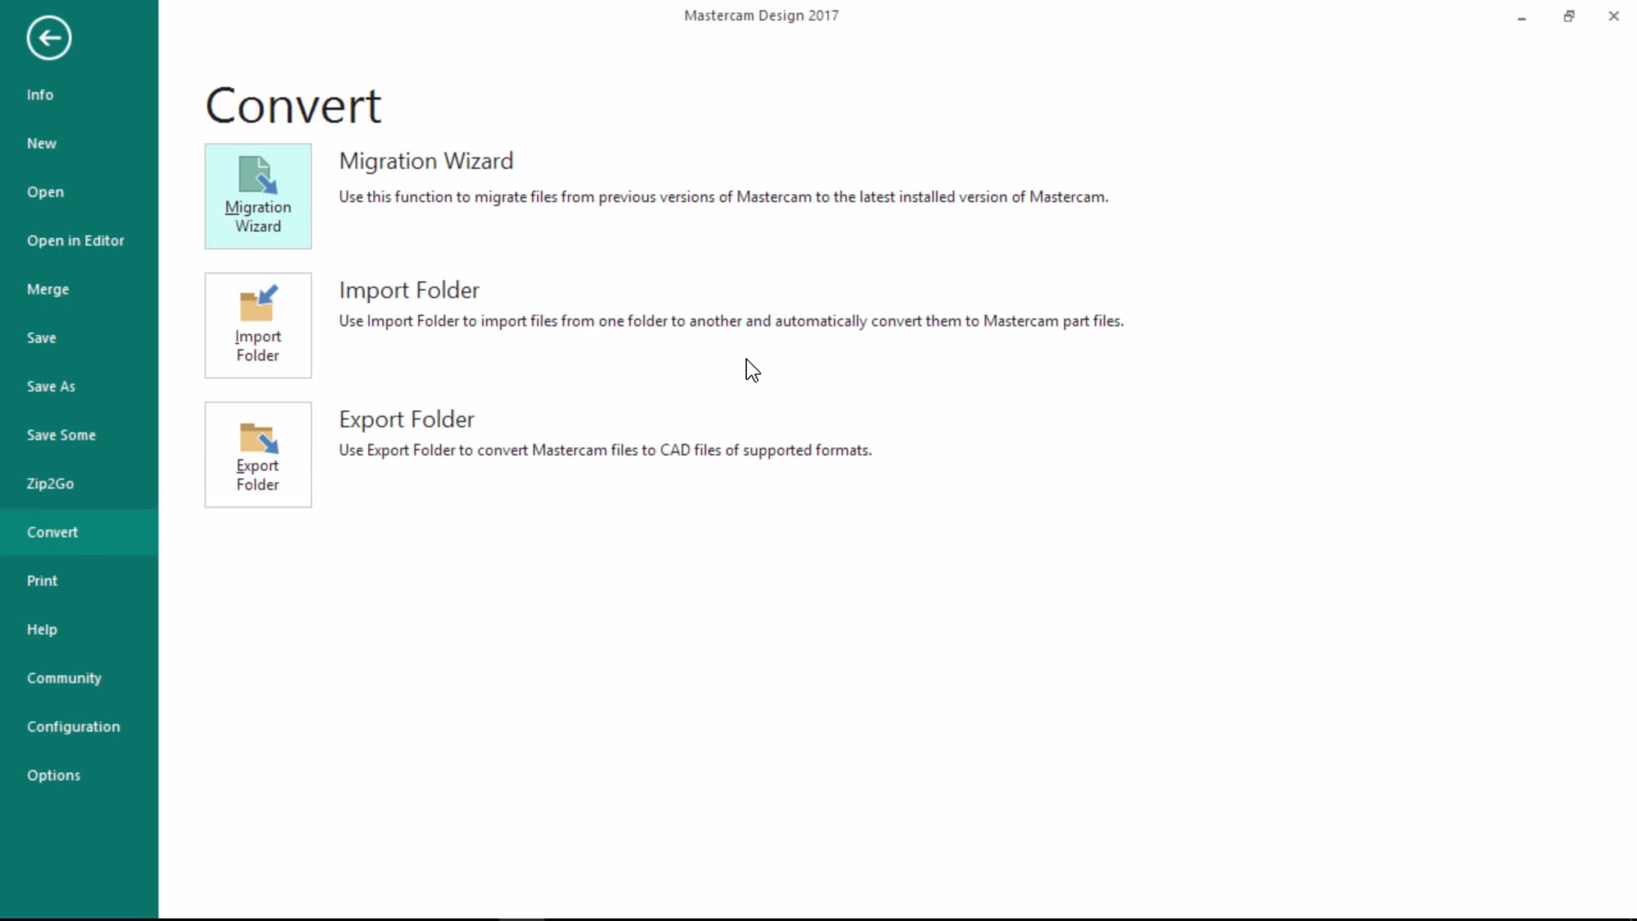
Task: Click the Migration Wizard icon
Action: coord(257,195)
